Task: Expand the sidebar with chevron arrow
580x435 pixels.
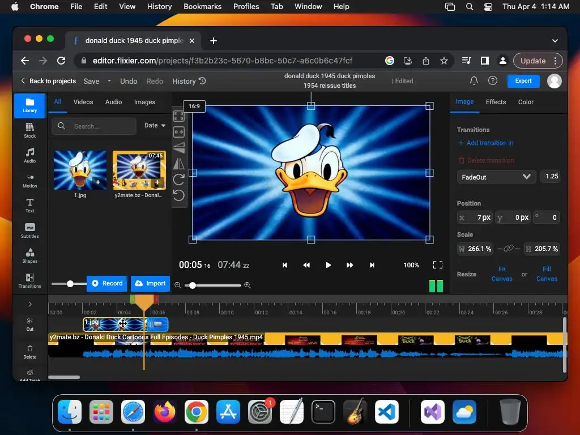Action: coord(30,304)
